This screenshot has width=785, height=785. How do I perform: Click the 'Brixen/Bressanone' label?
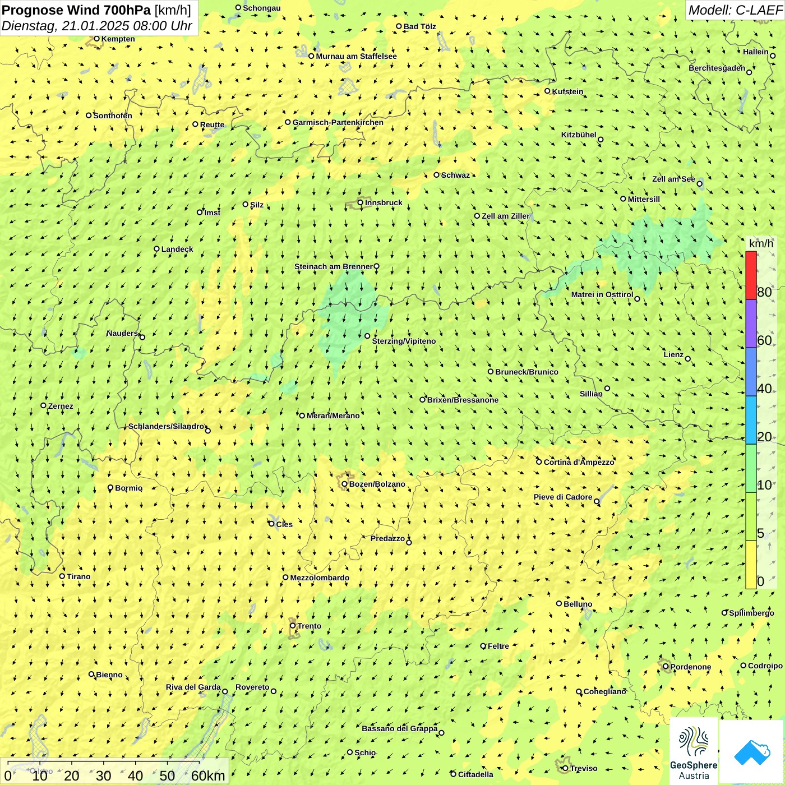click(463, 400)
